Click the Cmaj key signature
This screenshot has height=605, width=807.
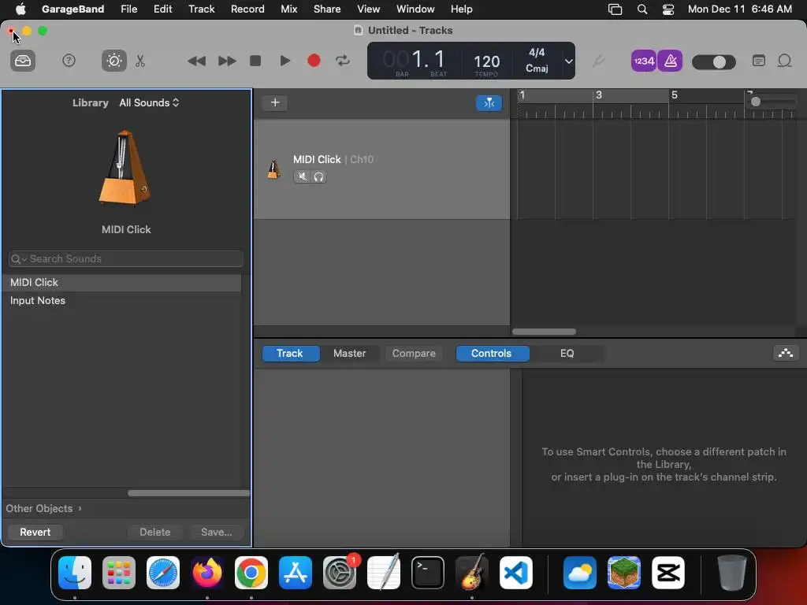point(536,68)
